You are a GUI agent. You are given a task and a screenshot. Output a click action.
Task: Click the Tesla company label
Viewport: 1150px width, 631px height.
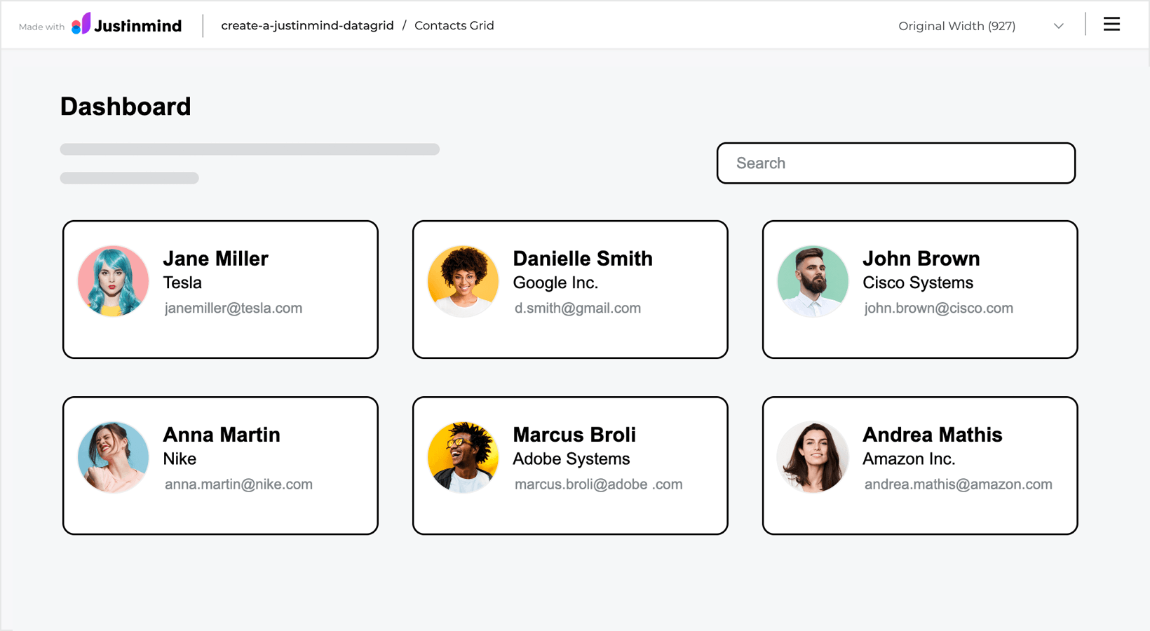pyautogui.click(x=182, y=283)
